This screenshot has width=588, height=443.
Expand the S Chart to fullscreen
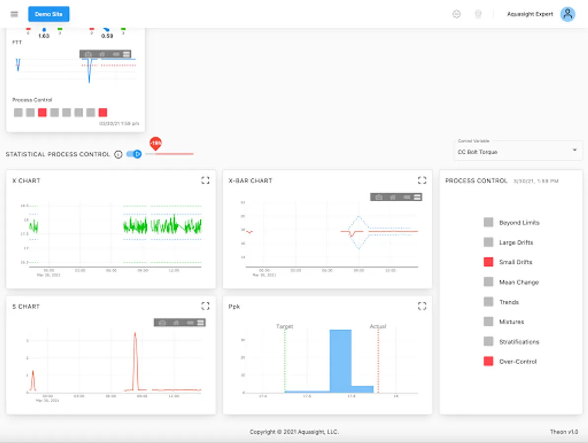click(205, 306)
